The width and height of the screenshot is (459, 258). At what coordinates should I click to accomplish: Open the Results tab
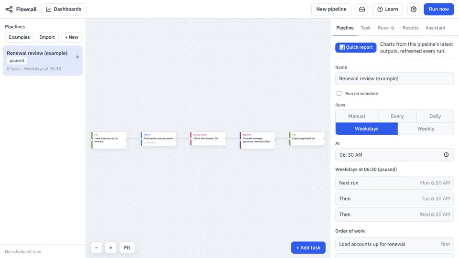(410, 28)
